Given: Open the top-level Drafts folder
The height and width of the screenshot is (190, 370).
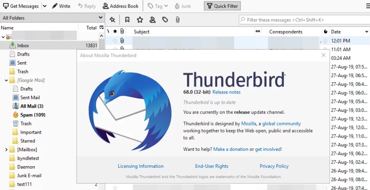Looking at the screenshot, I should (x=23, y=54).
